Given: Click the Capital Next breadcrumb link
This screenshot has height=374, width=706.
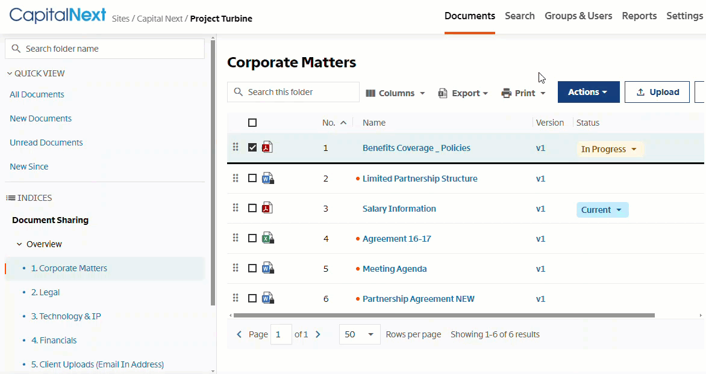Looking at the screenshot, I should point(160,19).
